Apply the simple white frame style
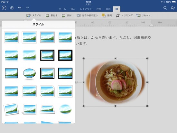Image resolution: width=177 pixels, height=133 pixels. click(x=11, y=37)
